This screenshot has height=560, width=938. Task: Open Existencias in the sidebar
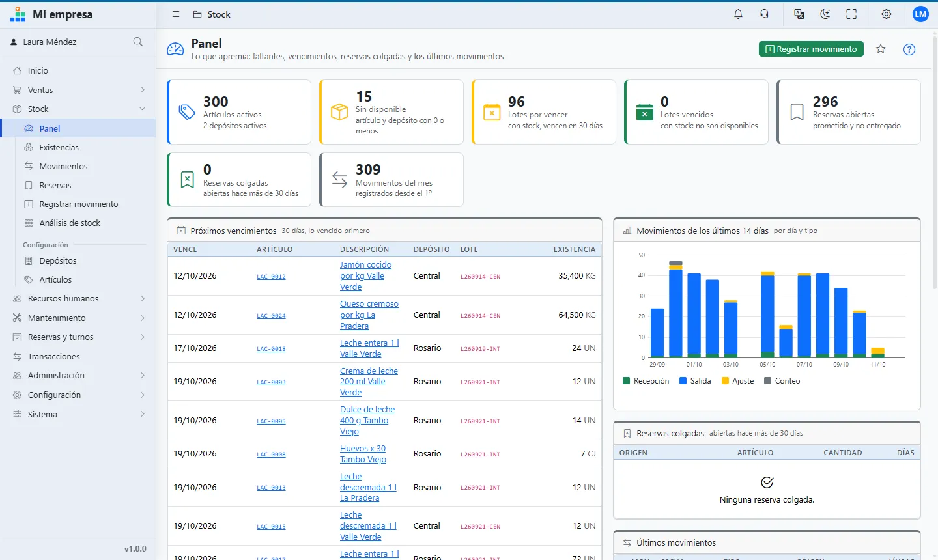(59, 147)
